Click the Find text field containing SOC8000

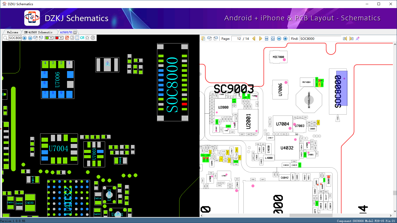[x=320, y=39]
